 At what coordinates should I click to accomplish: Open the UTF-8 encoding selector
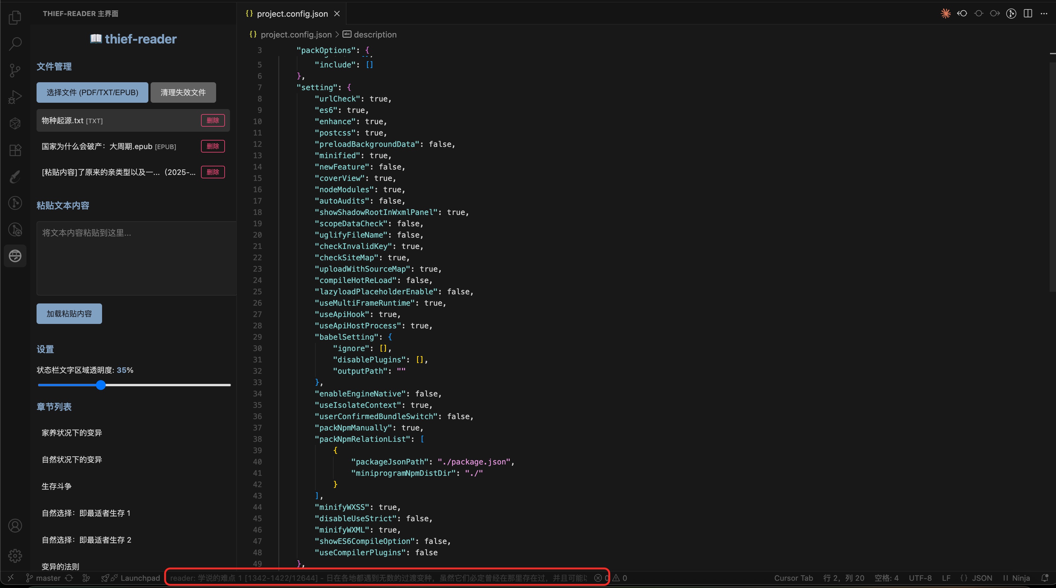(x=920, y=578)
